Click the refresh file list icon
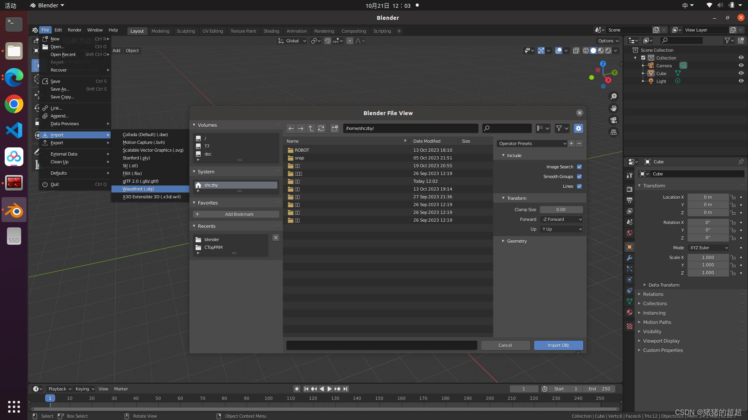This screenshot has width=748, height=420. [321, 128]
